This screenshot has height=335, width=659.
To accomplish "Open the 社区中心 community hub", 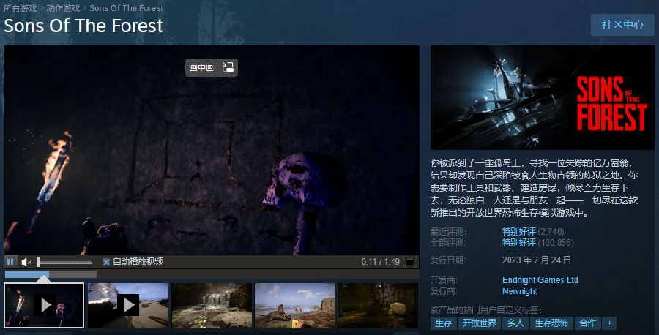I will point(622,25).
